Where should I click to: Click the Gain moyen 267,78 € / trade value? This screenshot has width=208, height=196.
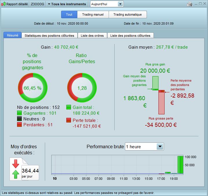172,47
